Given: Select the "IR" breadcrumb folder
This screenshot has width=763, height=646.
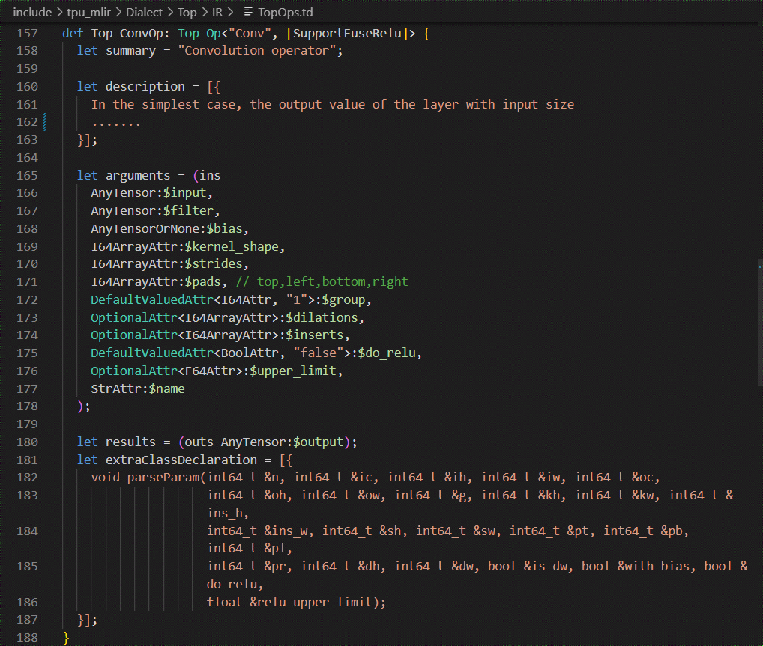Looking at the screenshot, I should click(x=217, y=13).
